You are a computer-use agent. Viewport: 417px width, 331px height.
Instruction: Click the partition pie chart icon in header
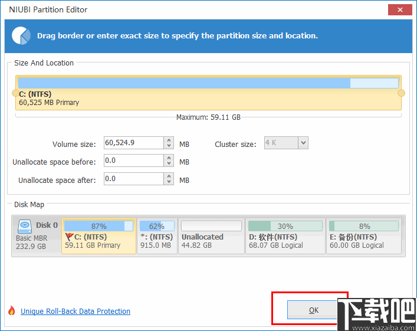21,35
